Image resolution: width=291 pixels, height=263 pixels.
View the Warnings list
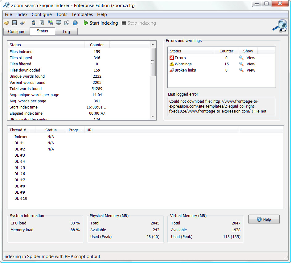[251, 64]
